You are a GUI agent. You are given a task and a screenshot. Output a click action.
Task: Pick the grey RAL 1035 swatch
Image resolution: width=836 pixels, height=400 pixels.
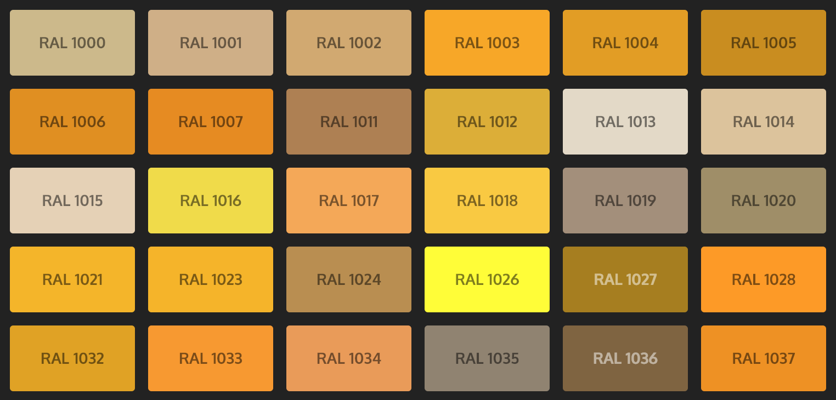click(487, 358)
